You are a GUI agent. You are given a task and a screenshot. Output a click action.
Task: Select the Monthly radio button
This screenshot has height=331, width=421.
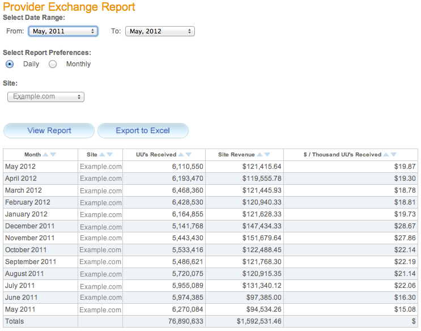point(53,64)
